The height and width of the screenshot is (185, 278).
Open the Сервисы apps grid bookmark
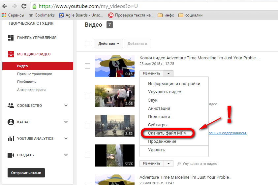pyautogui.click(x=13, y=15)
